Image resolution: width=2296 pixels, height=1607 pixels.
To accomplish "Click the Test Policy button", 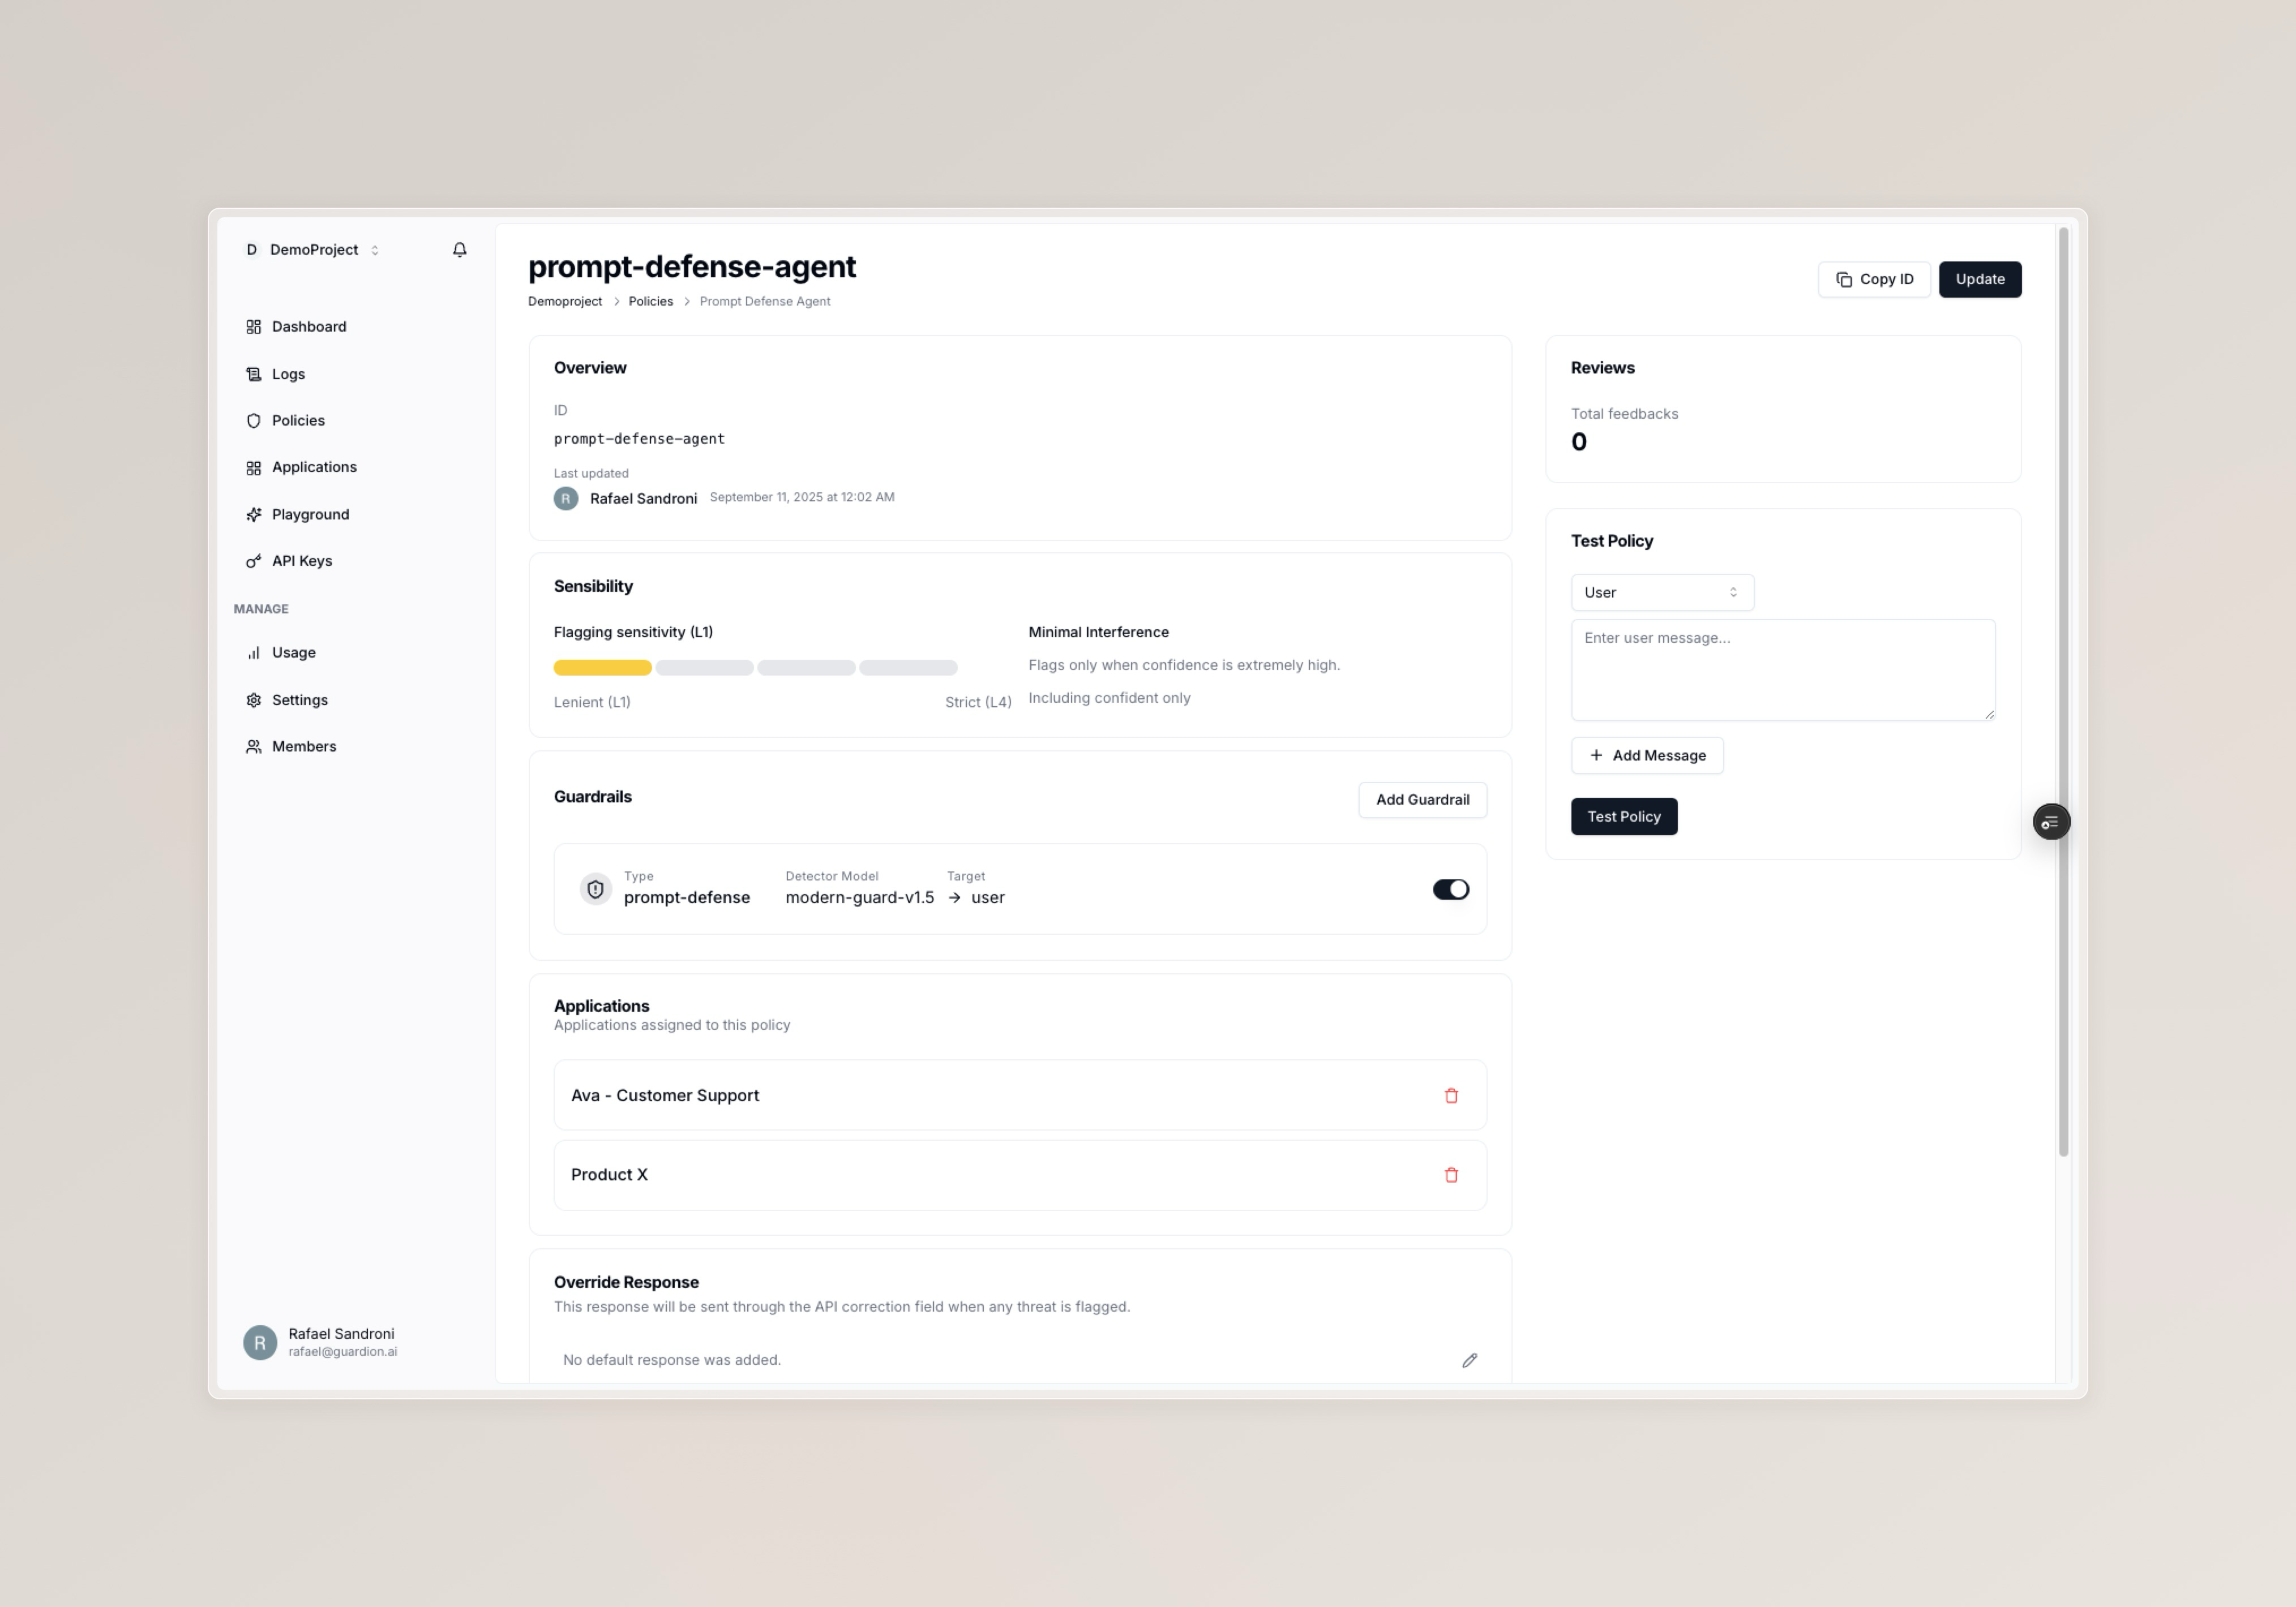I will [1624, 817].
